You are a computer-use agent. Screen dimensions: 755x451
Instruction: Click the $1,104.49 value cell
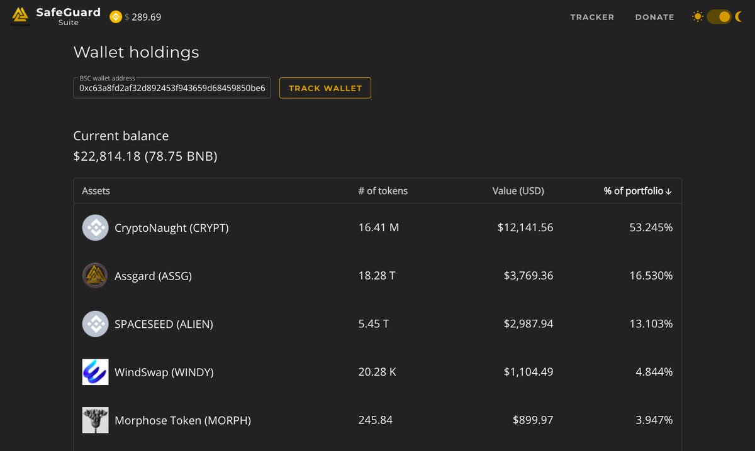tap(528, 372)
